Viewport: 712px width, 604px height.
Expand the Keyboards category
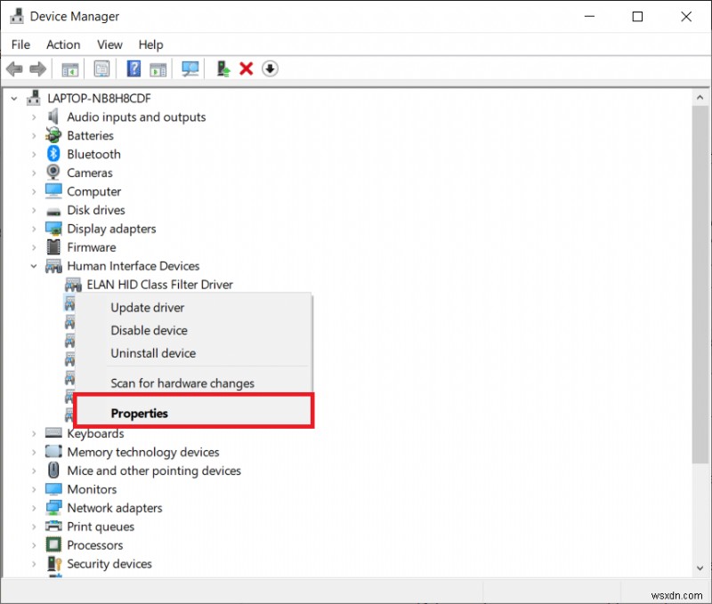[x=33, y=433]
